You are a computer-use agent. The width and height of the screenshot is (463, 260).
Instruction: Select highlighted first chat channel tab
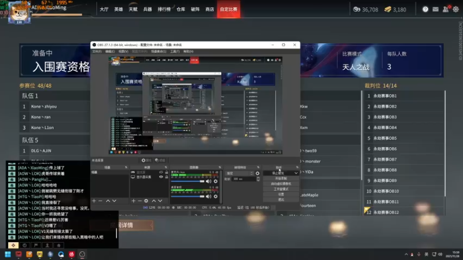(13, 245)
